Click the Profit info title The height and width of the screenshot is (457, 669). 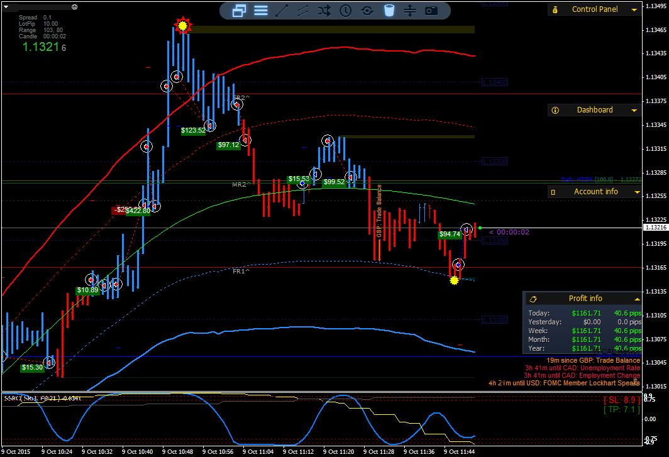pos(585,299)
